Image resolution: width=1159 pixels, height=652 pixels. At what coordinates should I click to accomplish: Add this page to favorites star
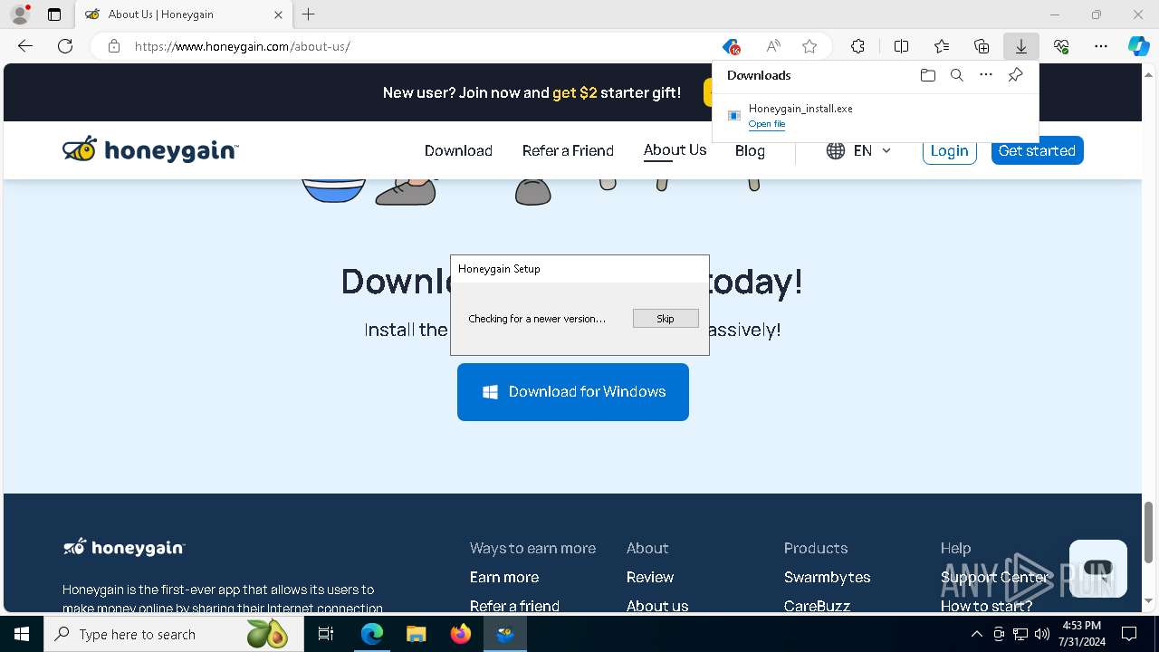tap(809, 46)
